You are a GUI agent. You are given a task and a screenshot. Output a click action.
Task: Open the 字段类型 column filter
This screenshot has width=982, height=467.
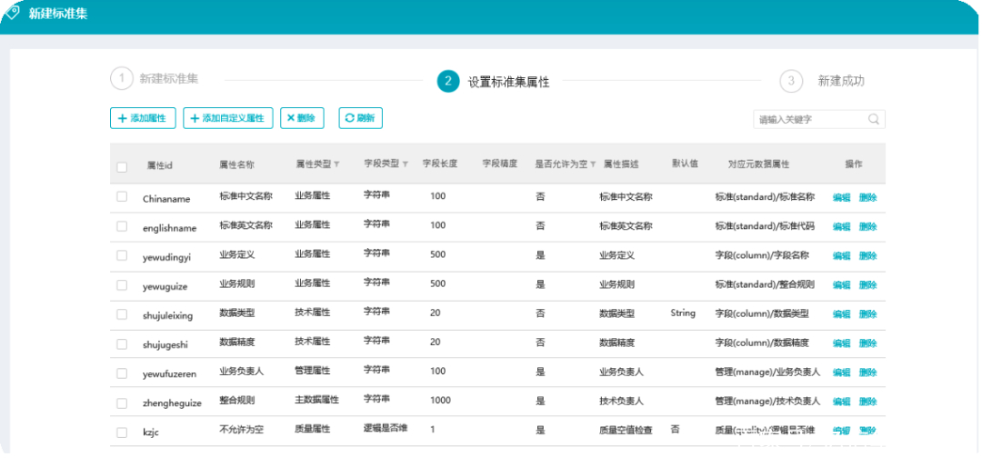tap(406, 164)
